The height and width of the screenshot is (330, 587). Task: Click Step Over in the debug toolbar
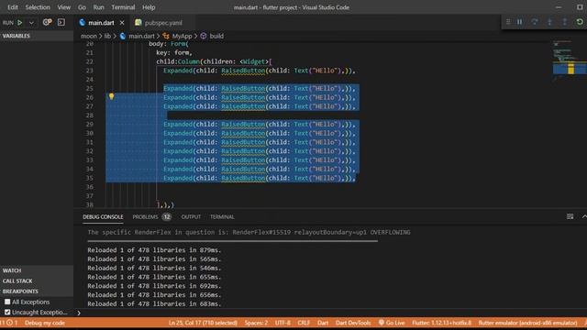[x=535, y=22]
